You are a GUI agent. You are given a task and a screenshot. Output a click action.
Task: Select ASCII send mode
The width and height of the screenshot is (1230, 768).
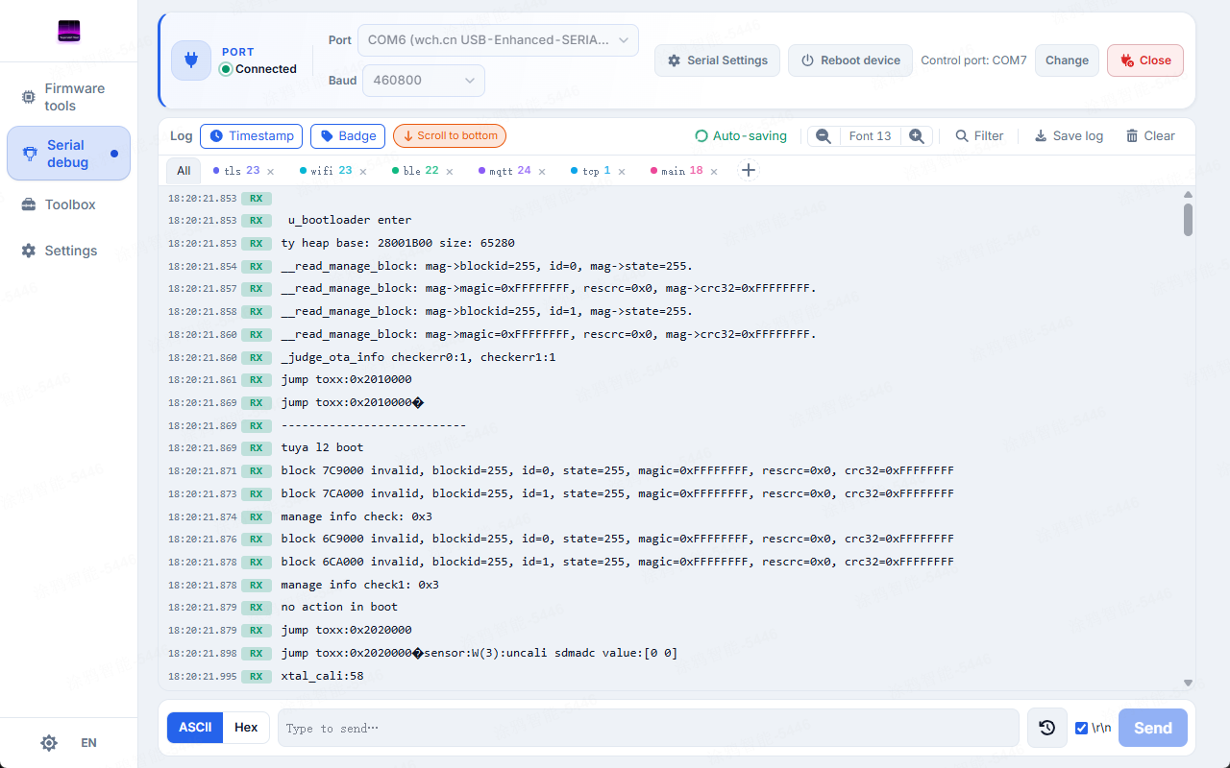(195, 728)
